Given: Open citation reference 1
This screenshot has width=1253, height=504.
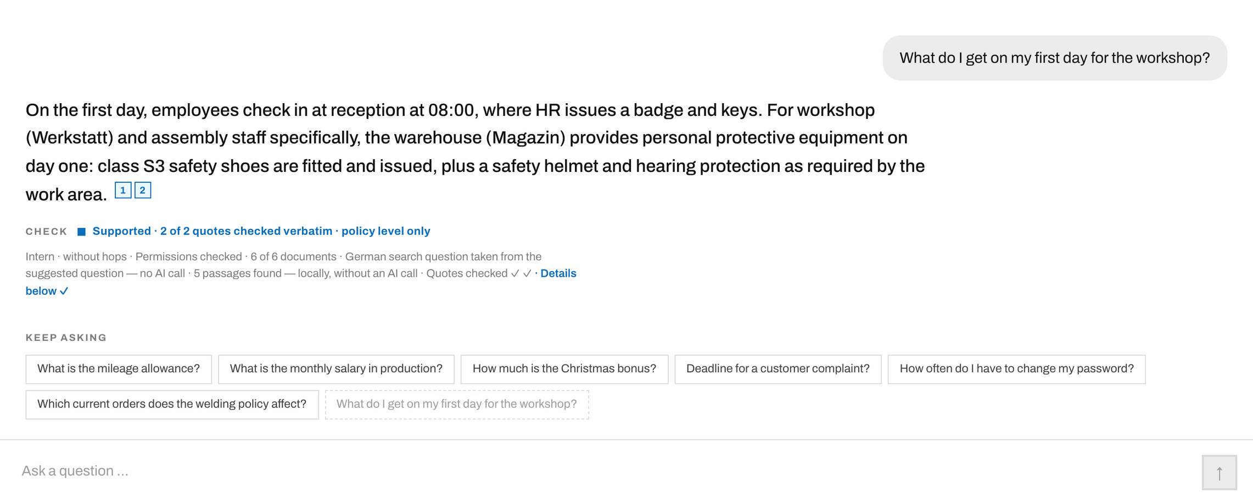Looking at the screenshot, I should pos(123,190).
